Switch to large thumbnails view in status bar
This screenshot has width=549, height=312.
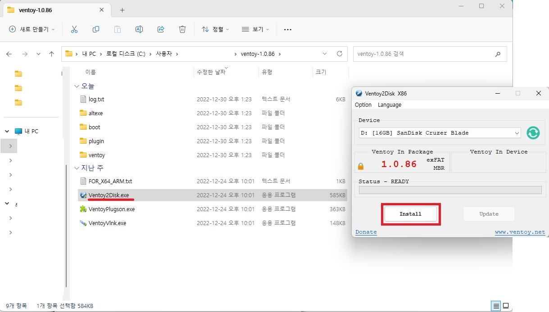505,305
